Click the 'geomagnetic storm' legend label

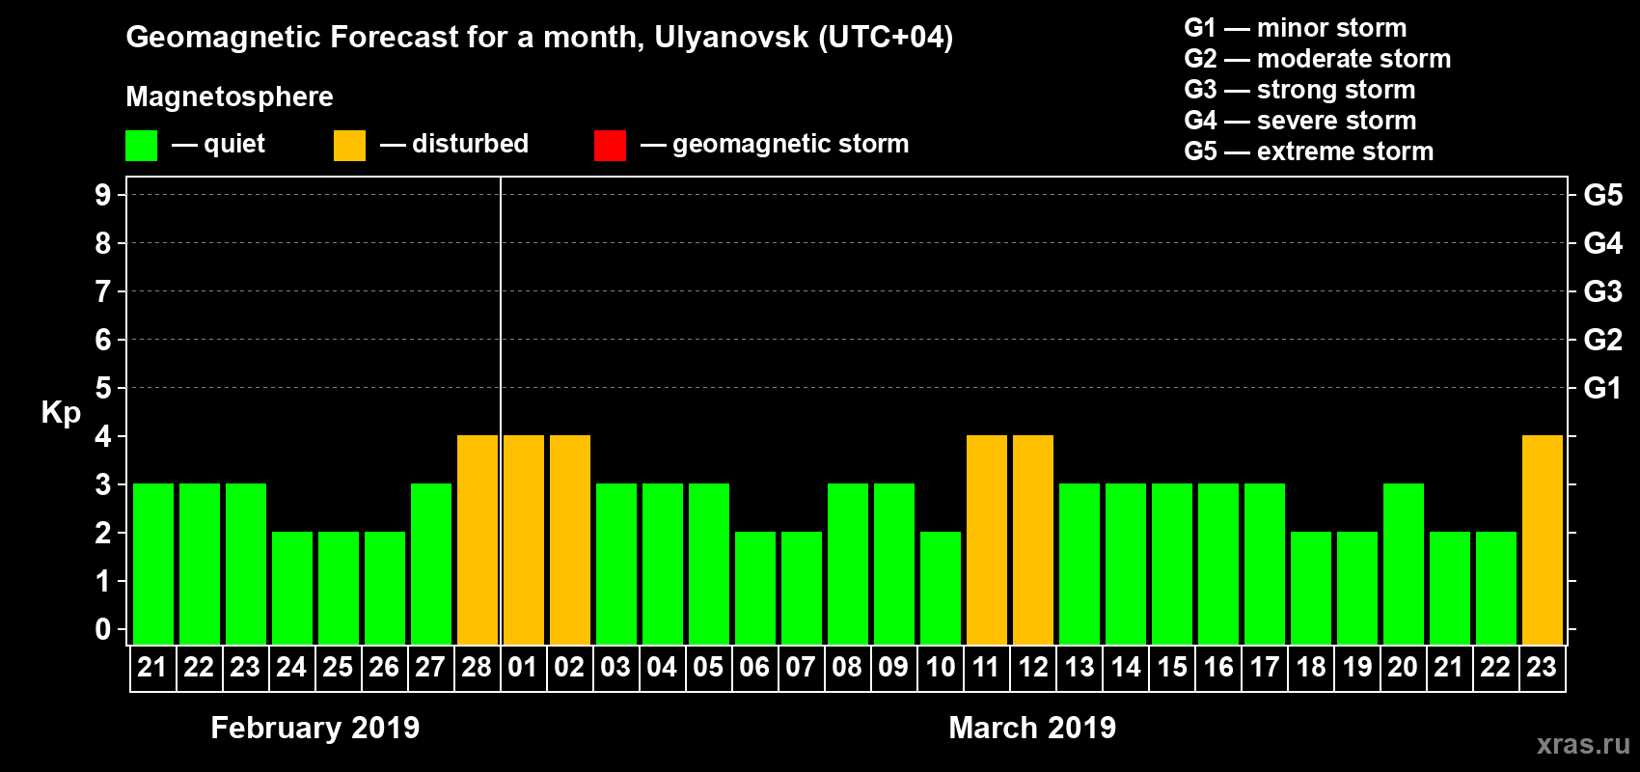click(791, 144)
